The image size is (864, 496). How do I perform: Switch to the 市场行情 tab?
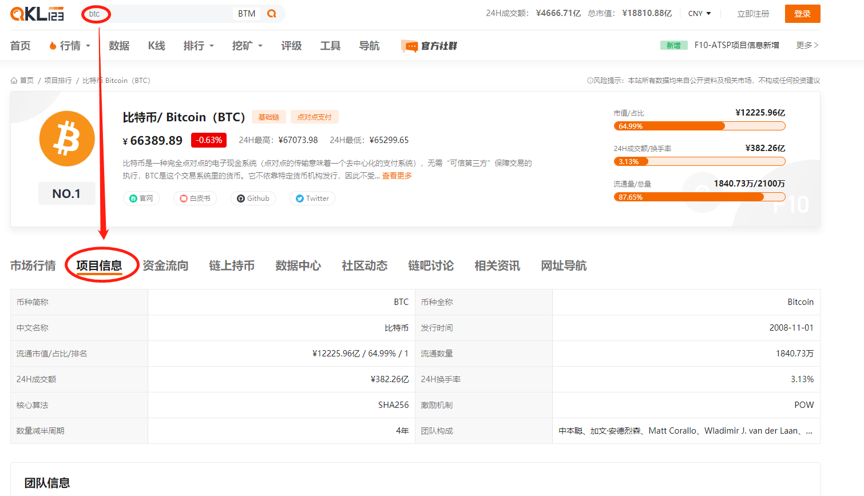tap(33, 265)
